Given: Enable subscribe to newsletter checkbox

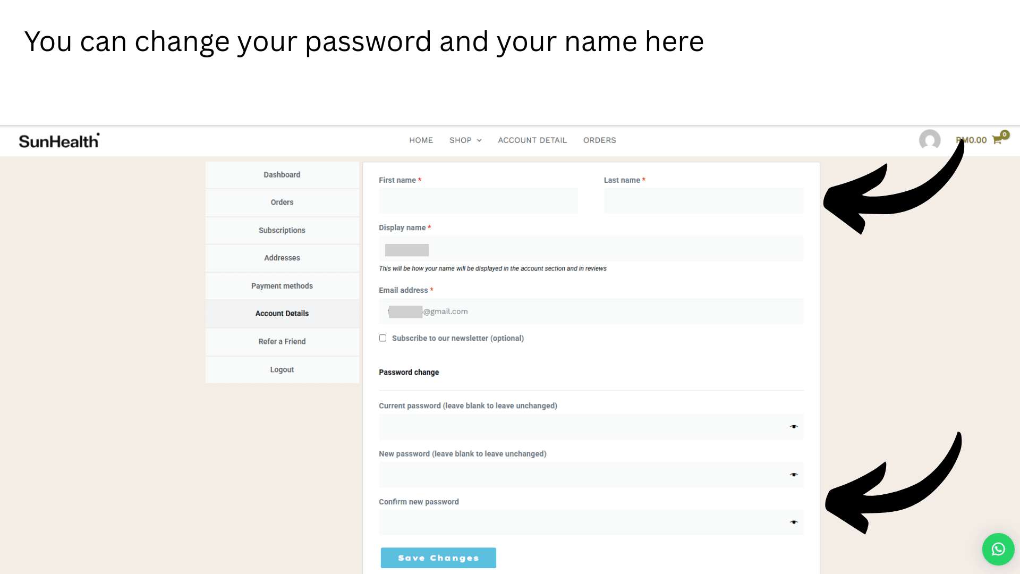Looking at the screenshot, I should click(382, 338).
